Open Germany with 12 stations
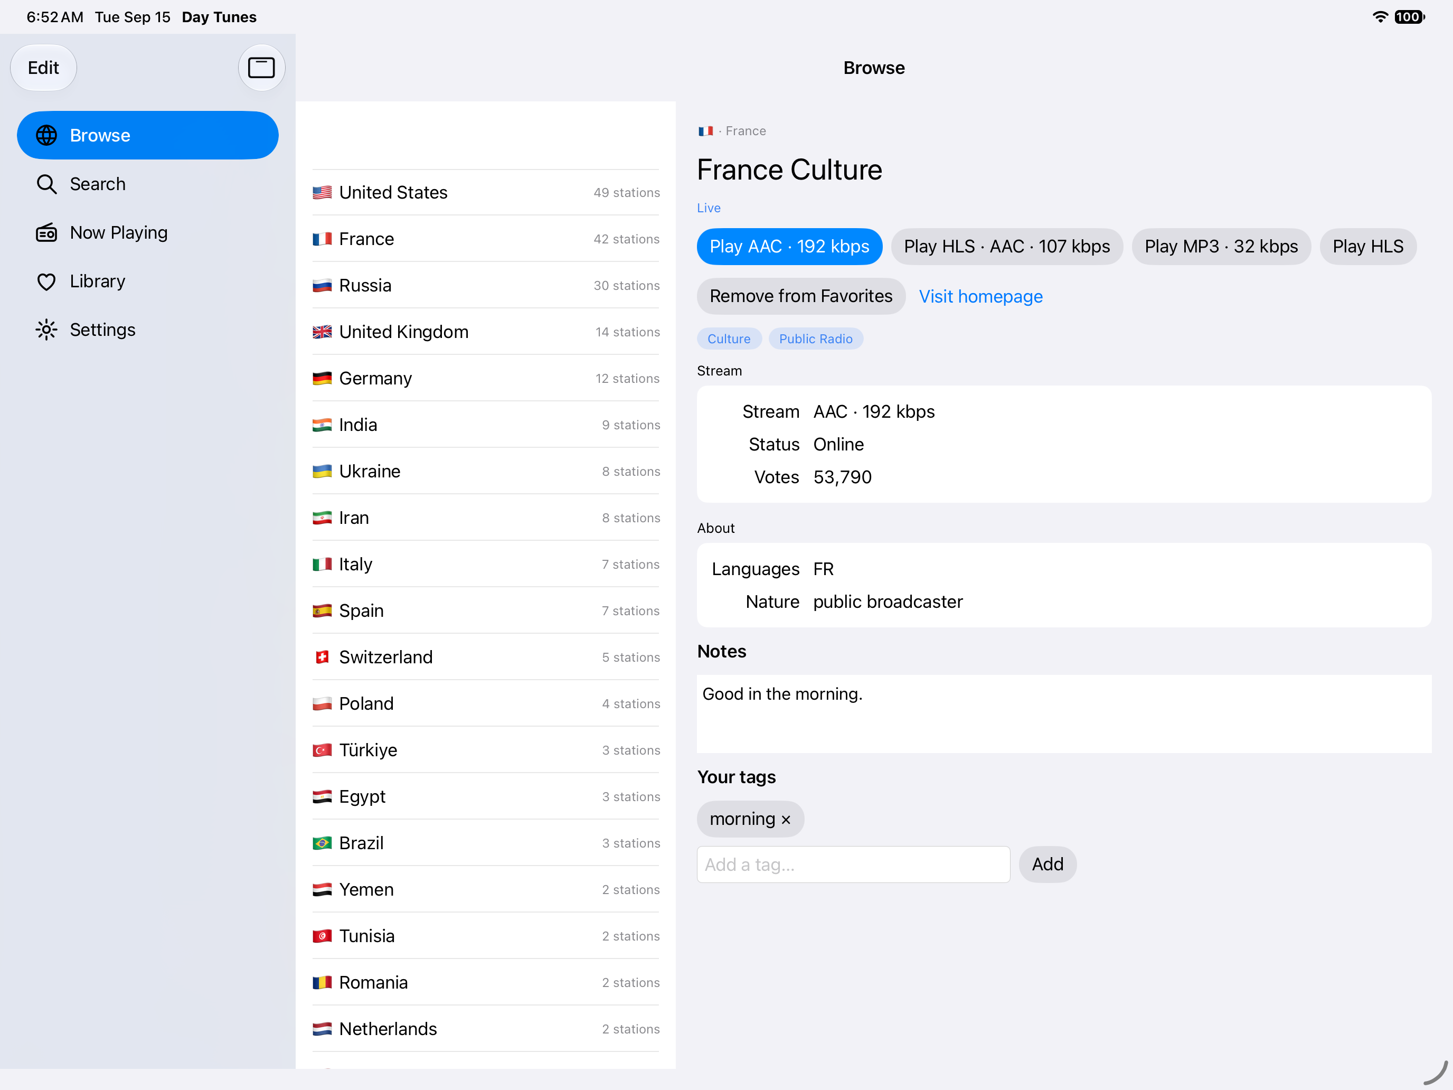Screen dimensions: 1453x1090 (x=486, y=379)
